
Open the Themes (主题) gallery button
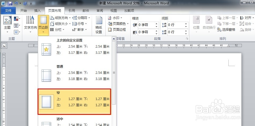7,25
